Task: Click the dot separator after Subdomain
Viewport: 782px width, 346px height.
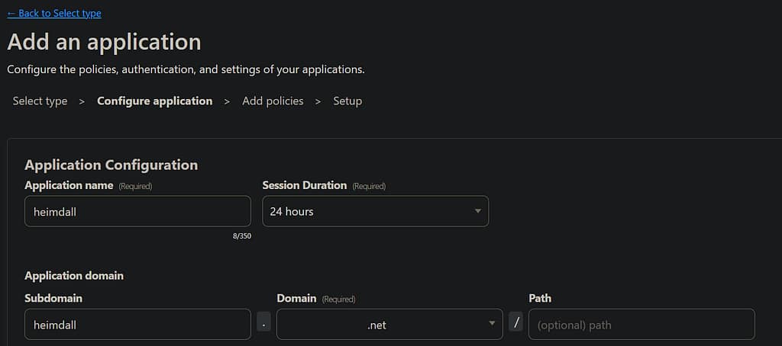Action: pyautogui.click(x=263, y=323)
